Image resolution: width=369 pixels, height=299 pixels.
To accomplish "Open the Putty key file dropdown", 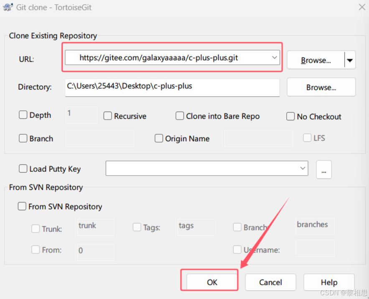I will (303, 168).
